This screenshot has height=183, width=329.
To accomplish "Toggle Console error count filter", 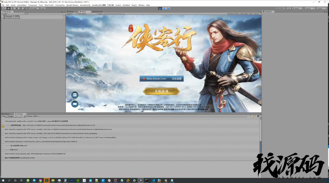I will 259,116.
